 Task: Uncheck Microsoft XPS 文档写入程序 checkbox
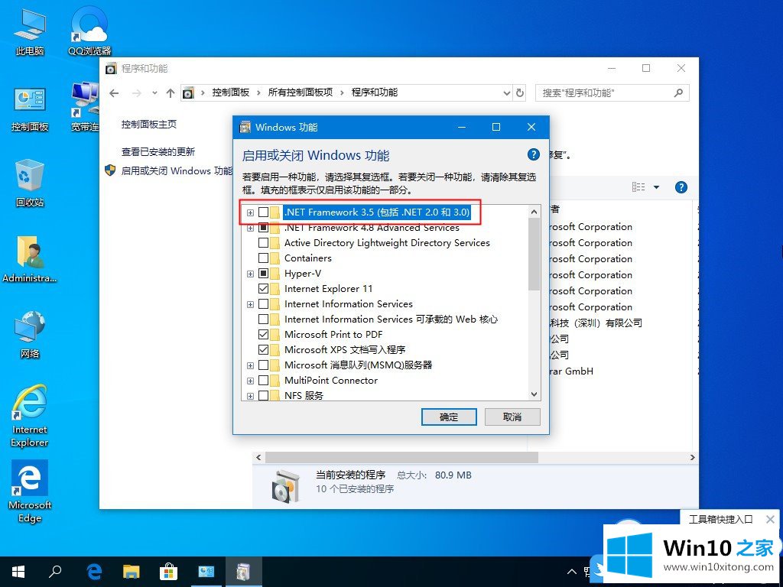point(263,350)
